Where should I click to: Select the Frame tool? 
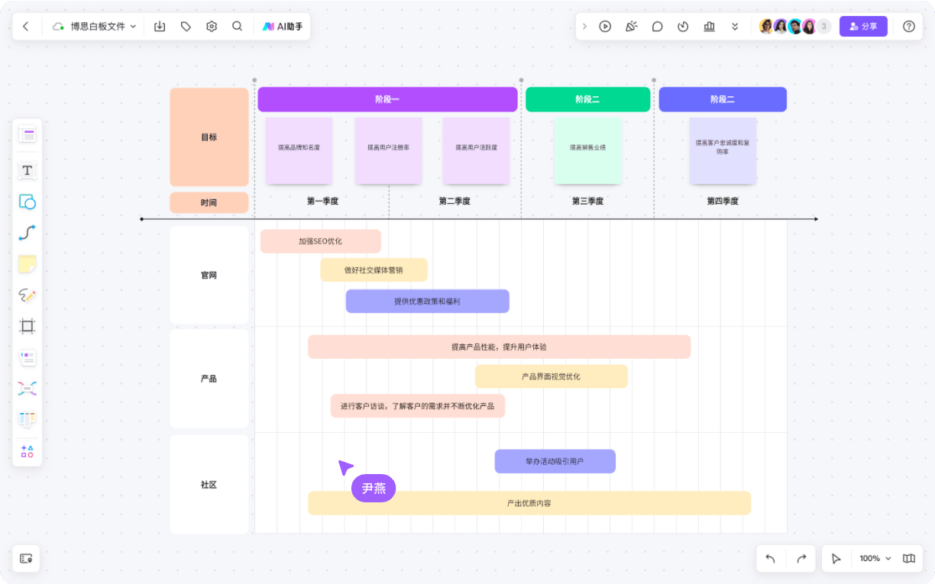pos(27,326)
